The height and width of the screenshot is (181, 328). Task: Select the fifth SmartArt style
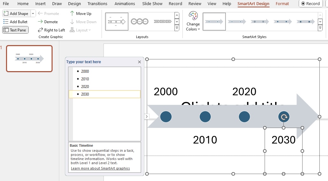click(306, 22)
